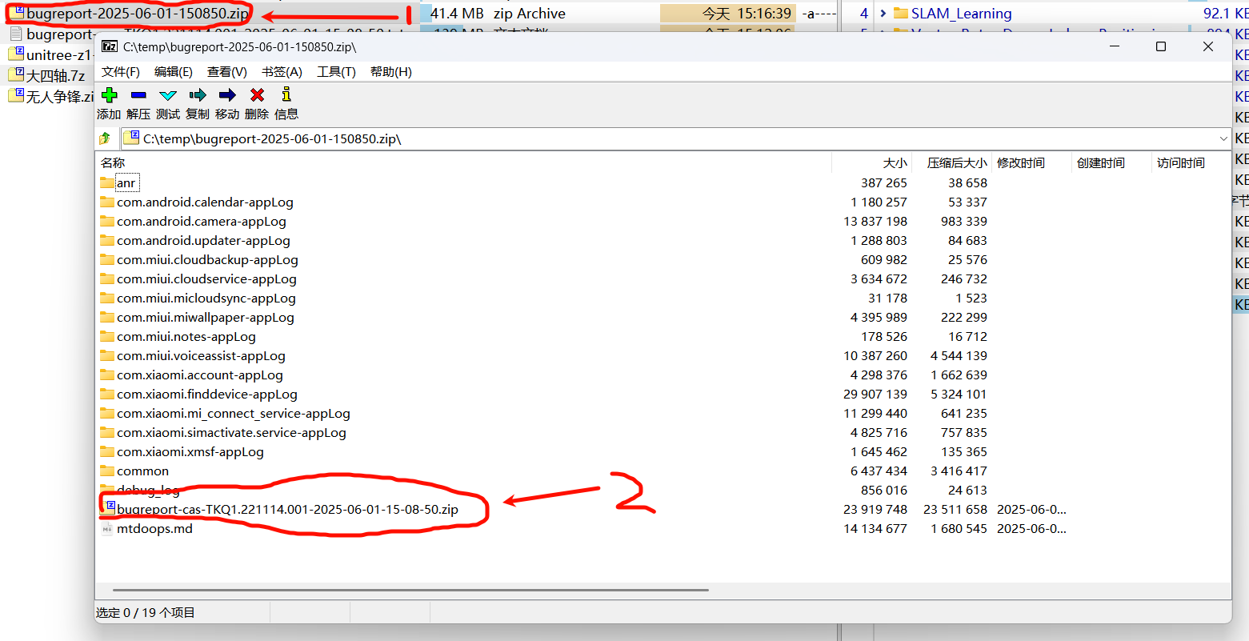The height and width of the screenshot is (641, 1249).
Task: Run the Test (测试) archive tool
Action: pyautogui.click(x=168, y=95)
